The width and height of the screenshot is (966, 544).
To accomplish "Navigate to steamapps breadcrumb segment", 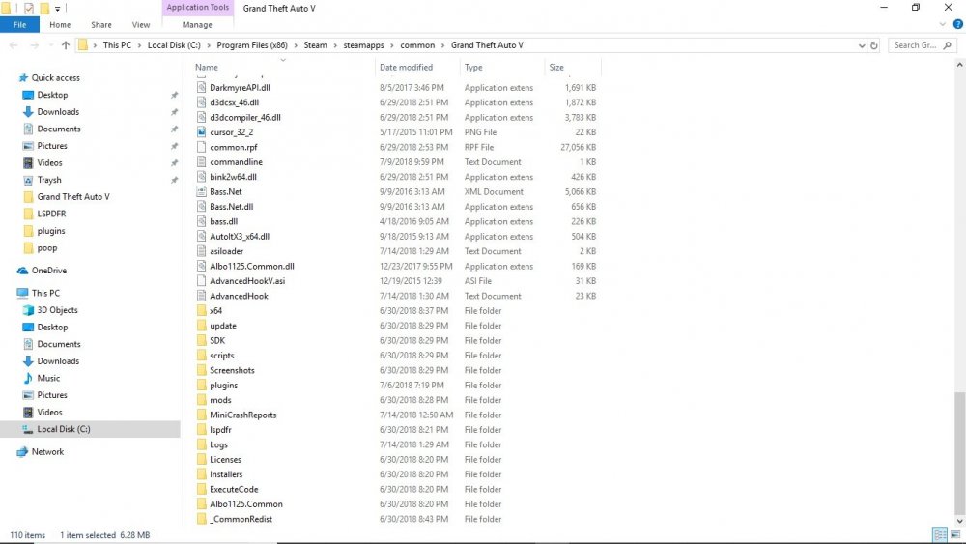I will tap(363, 45).
